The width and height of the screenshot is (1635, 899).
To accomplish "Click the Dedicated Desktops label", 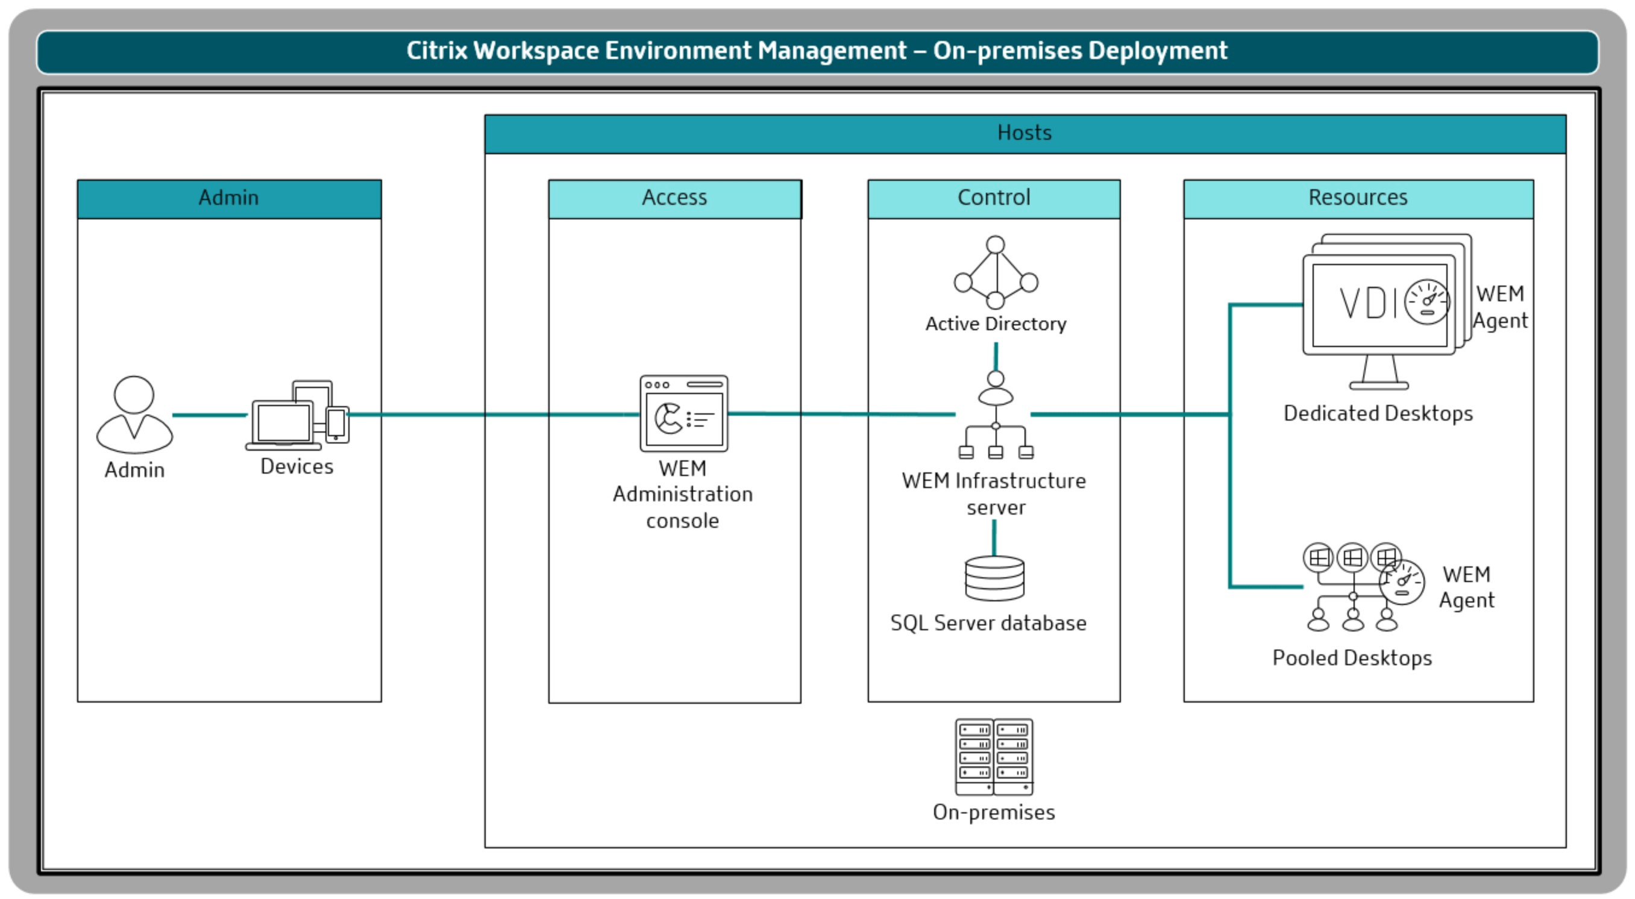I will [x=1379, y=414].
